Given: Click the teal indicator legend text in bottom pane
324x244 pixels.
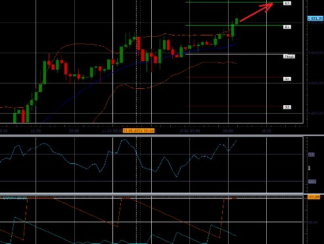Looking at the screenshot, I should 15,198.
